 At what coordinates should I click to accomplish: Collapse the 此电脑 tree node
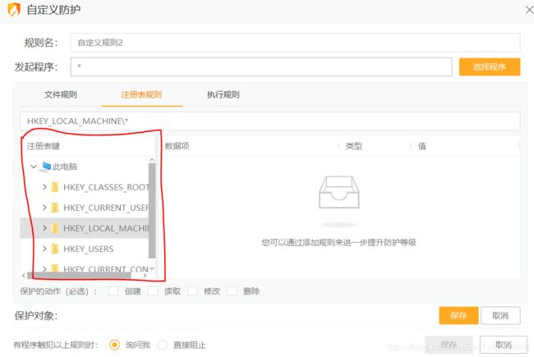click(34, 167)
